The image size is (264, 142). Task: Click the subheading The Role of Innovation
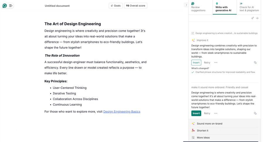point(62,55)
